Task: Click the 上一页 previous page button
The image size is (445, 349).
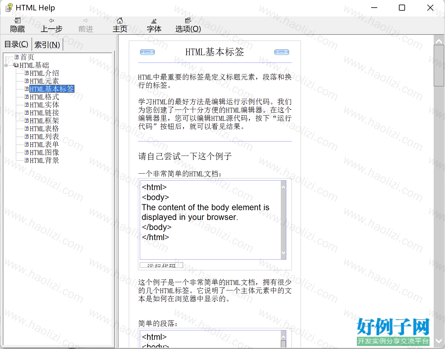Action: point(147,52)
